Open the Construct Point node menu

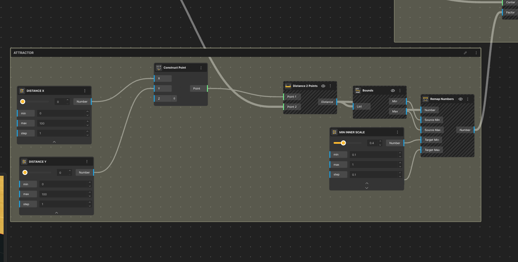[201, 68]
